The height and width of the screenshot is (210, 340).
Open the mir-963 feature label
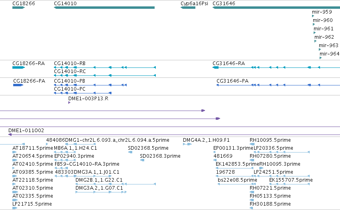tap(328, 46)
